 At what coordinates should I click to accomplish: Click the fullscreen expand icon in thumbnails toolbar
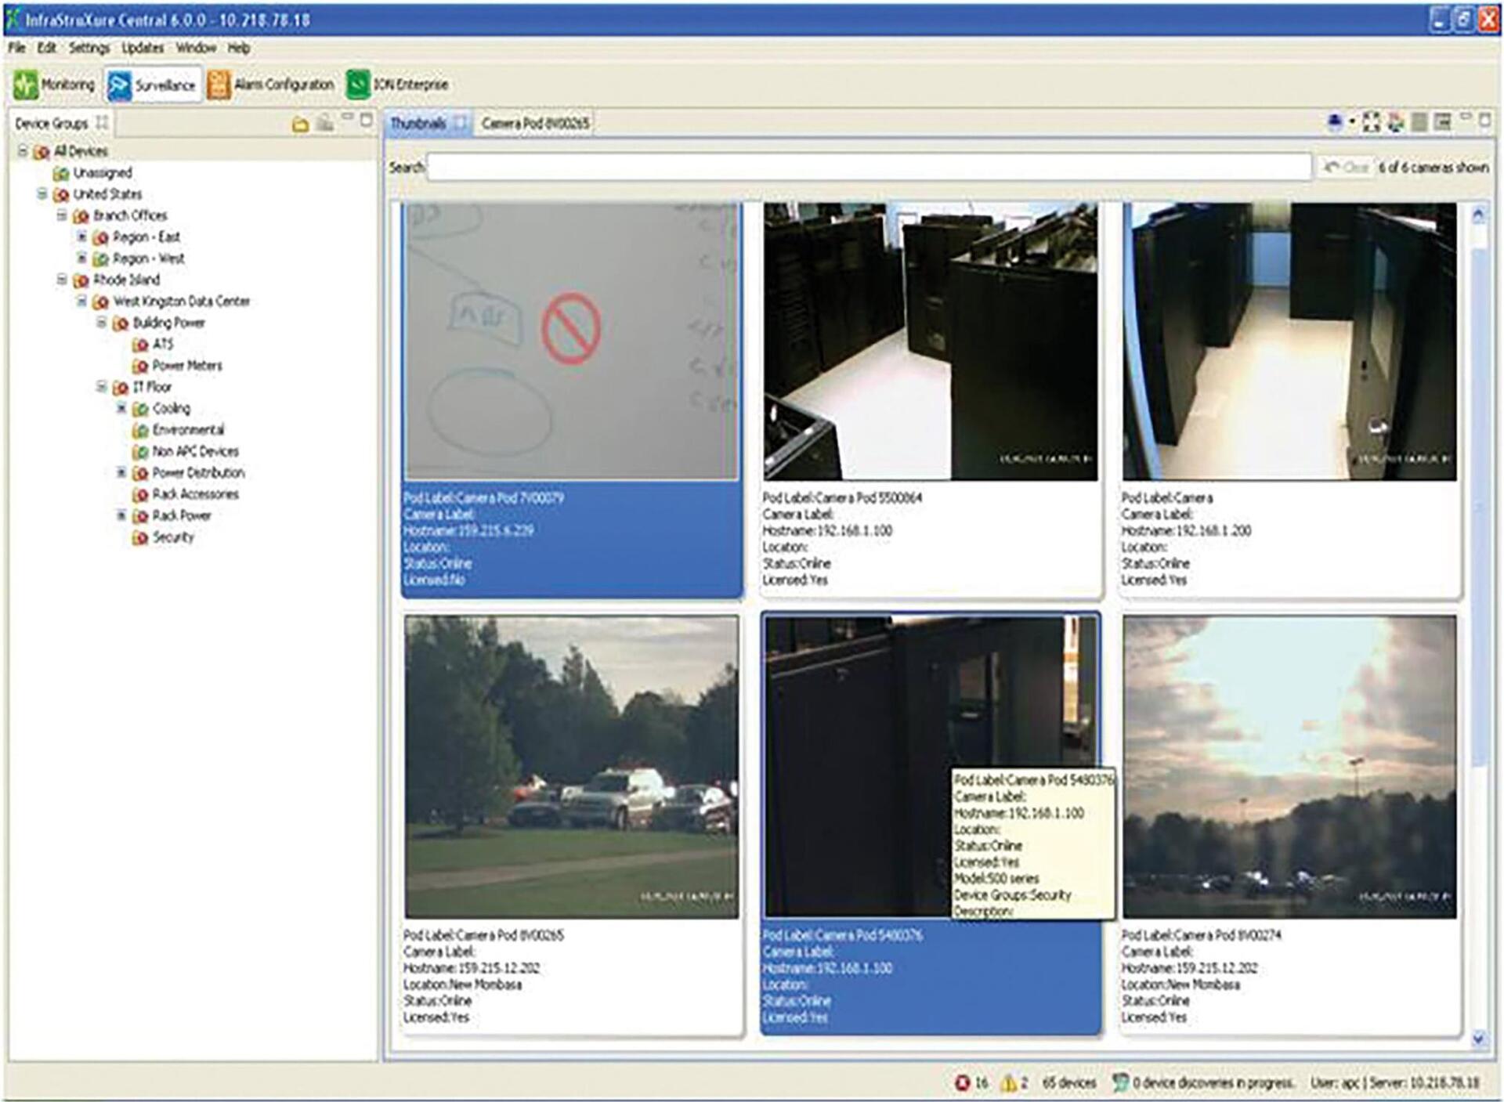[x=1372, y=121]
